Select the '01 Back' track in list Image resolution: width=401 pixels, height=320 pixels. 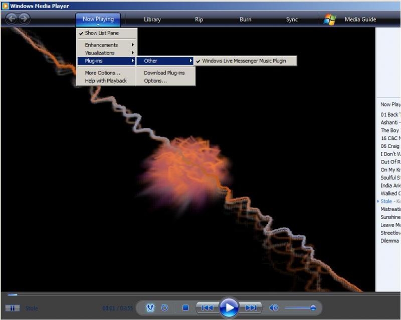[x=390, y=114]
